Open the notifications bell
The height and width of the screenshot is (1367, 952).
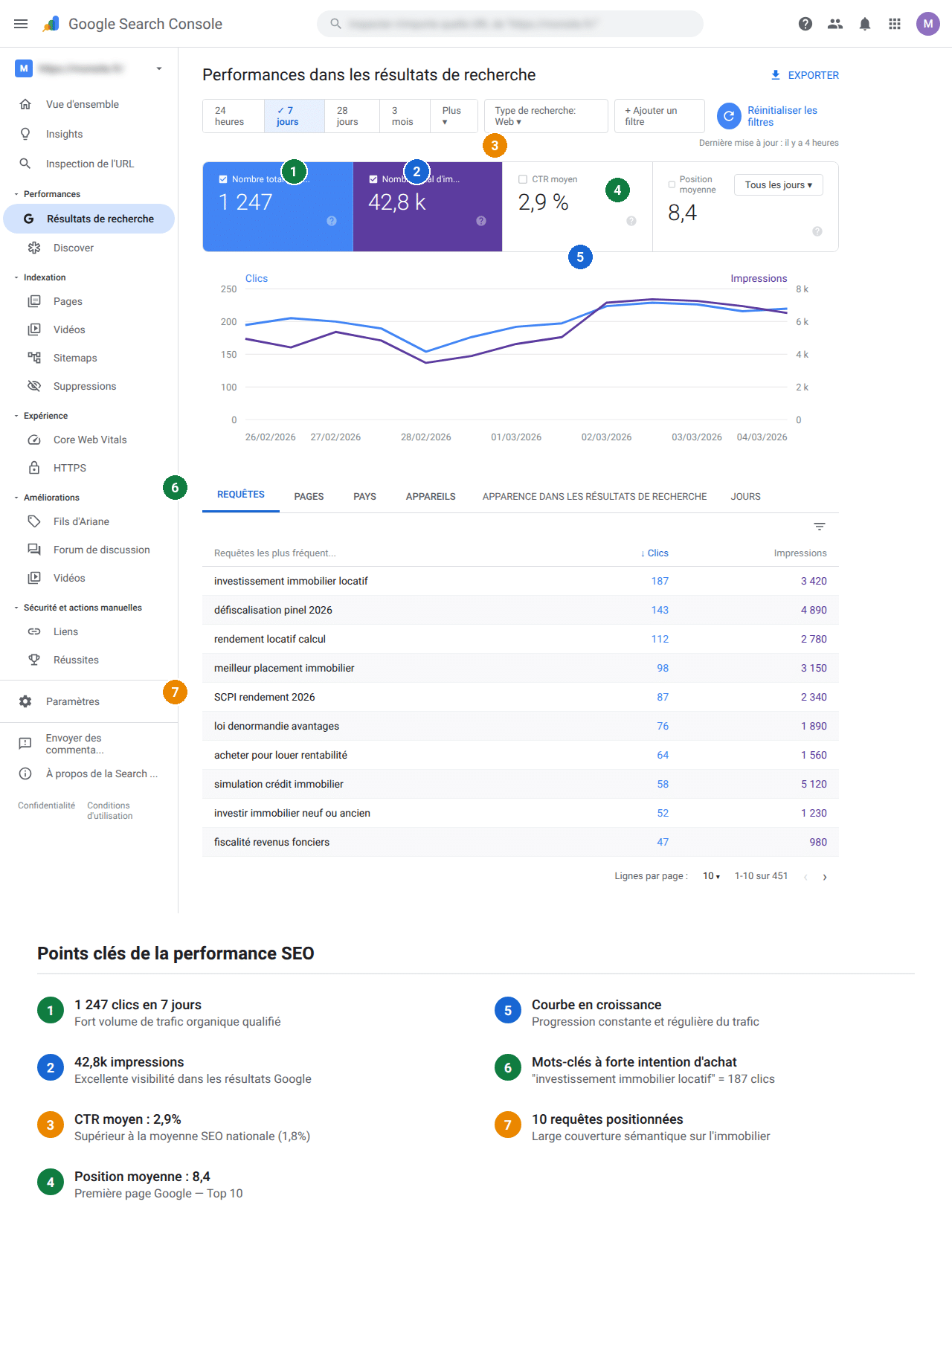click(865, 24)
